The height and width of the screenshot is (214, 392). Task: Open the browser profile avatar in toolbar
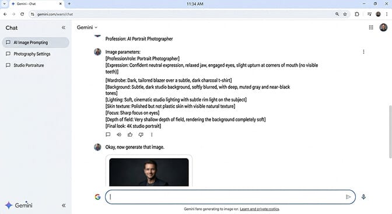[x=378, y=14]
